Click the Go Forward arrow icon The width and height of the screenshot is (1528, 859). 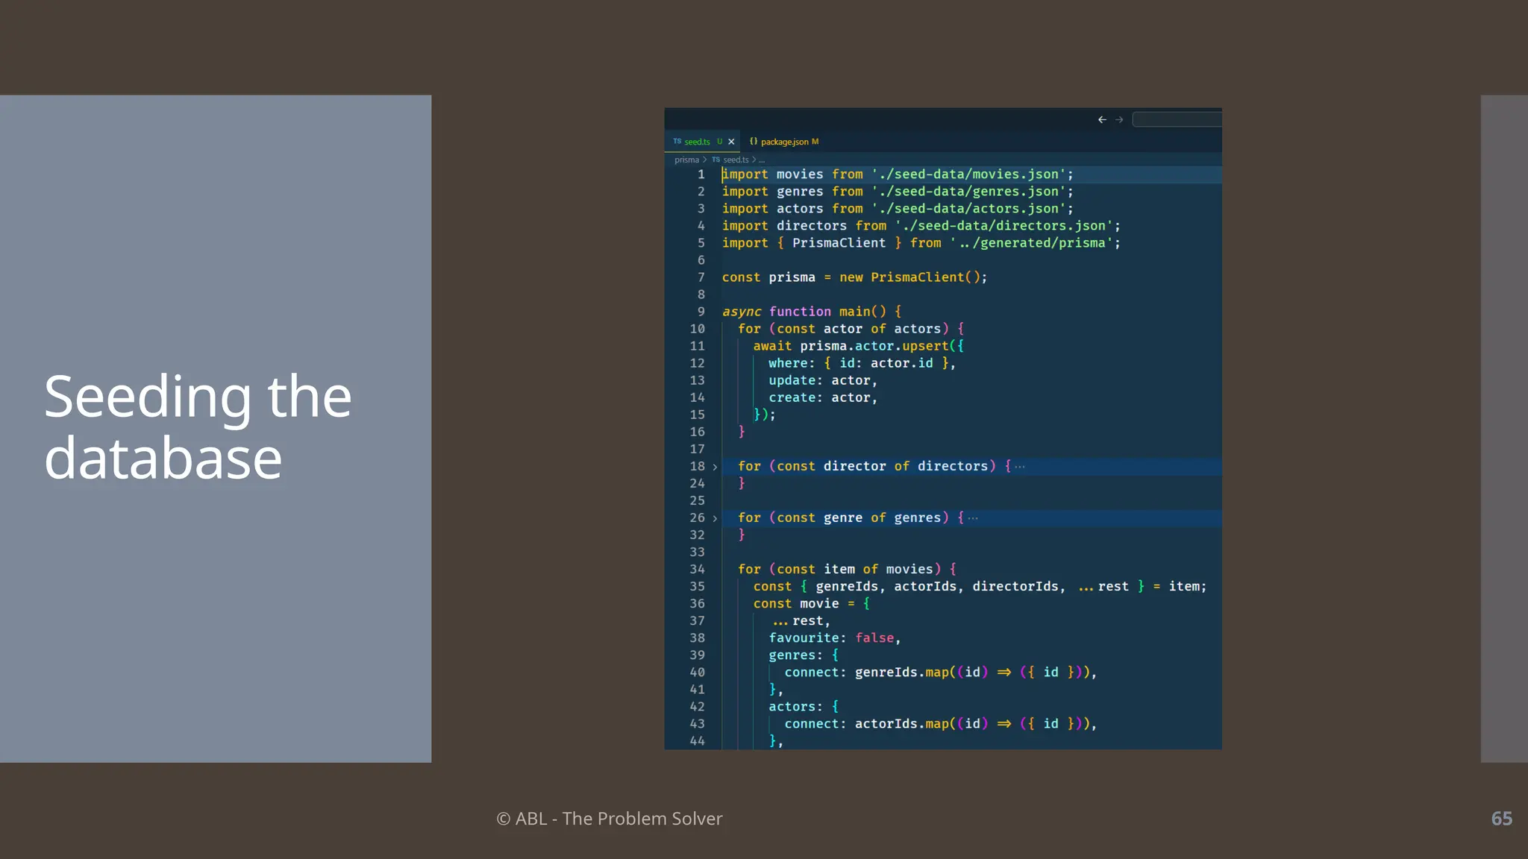tap(1119, 119)
